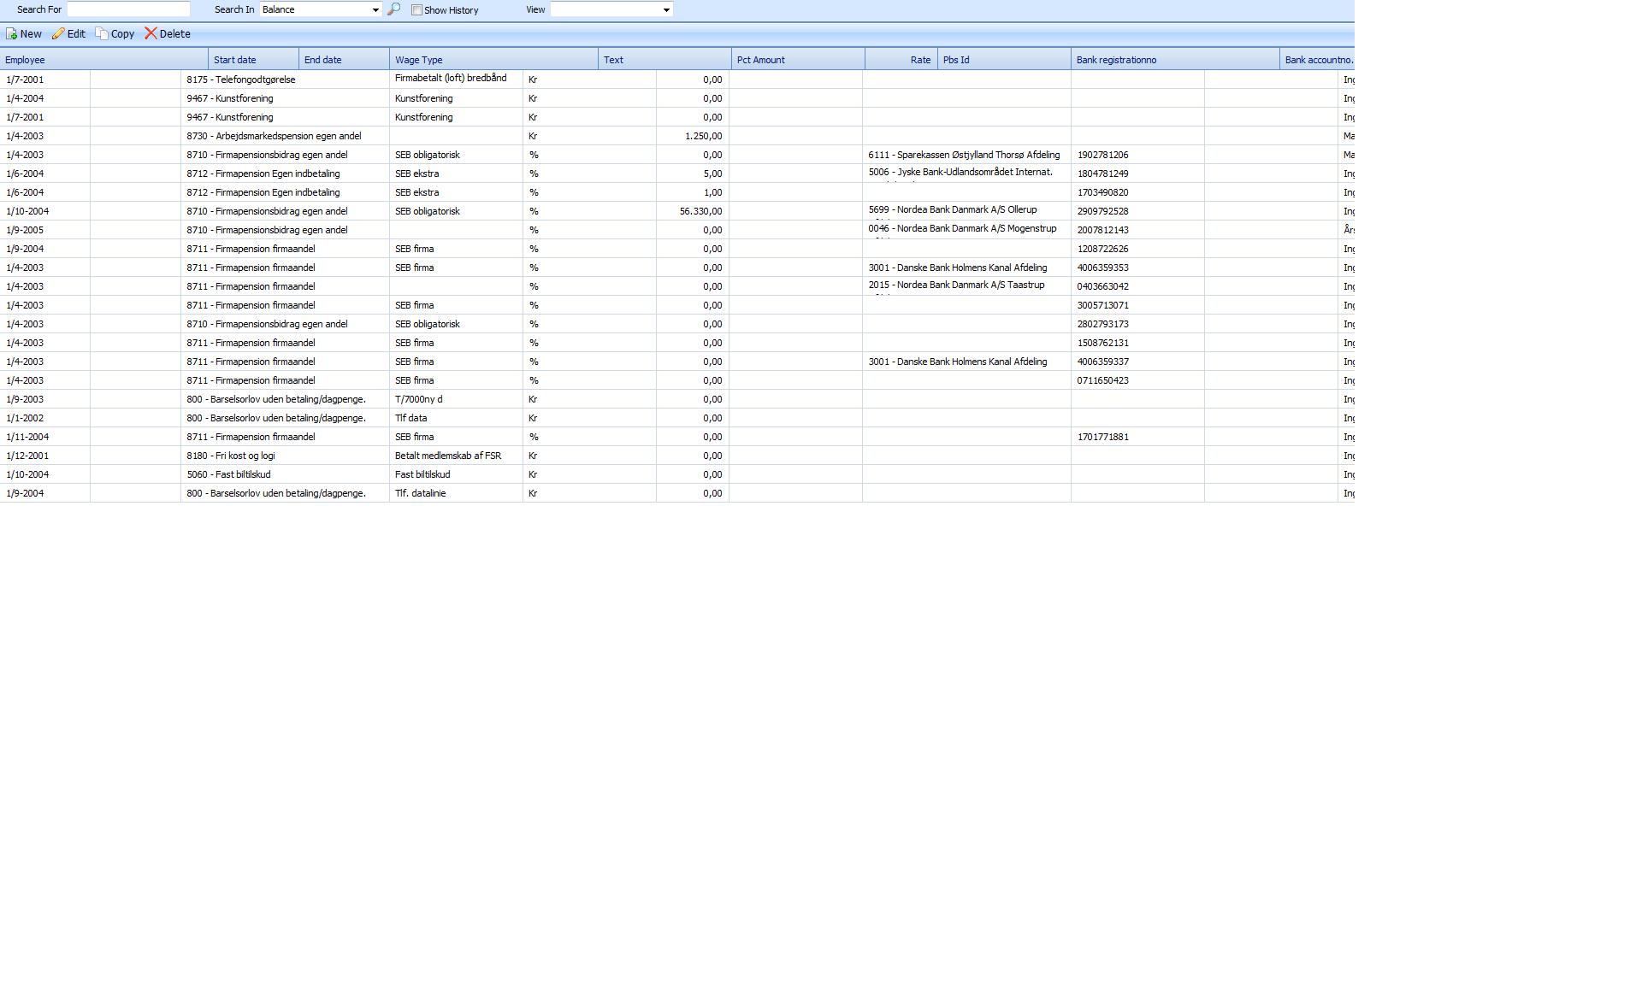The height and width of the screenshot is (1000, 1642).
Task: Enable the Show History checkbox
Action: [x=416, y=10]
